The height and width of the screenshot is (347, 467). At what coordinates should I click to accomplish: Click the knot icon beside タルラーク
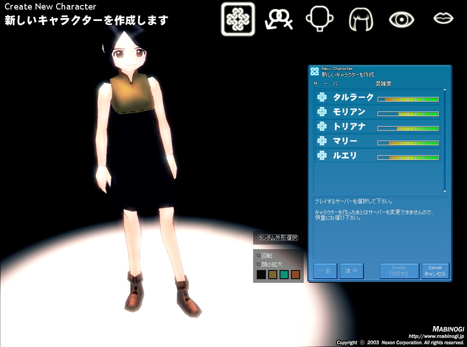pyautogui.click(x=322, y=97)
